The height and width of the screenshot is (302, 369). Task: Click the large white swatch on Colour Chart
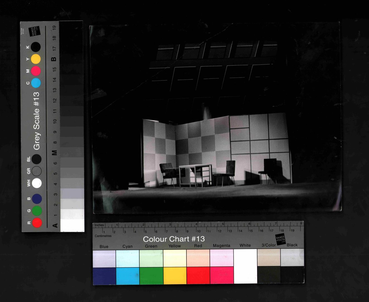point(245,266)
